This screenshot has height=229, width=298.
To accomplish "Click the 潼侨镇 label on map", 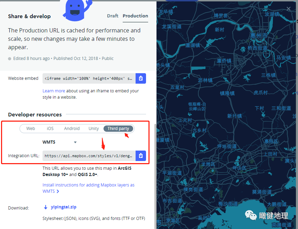I will (224, 61).
